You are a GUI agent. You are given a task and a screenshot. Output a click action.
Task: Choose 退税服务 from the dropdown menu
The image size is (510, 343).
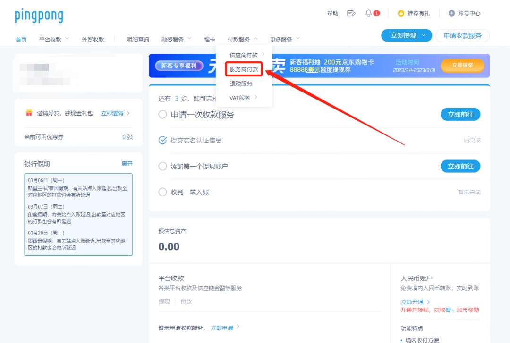(241, 84)
